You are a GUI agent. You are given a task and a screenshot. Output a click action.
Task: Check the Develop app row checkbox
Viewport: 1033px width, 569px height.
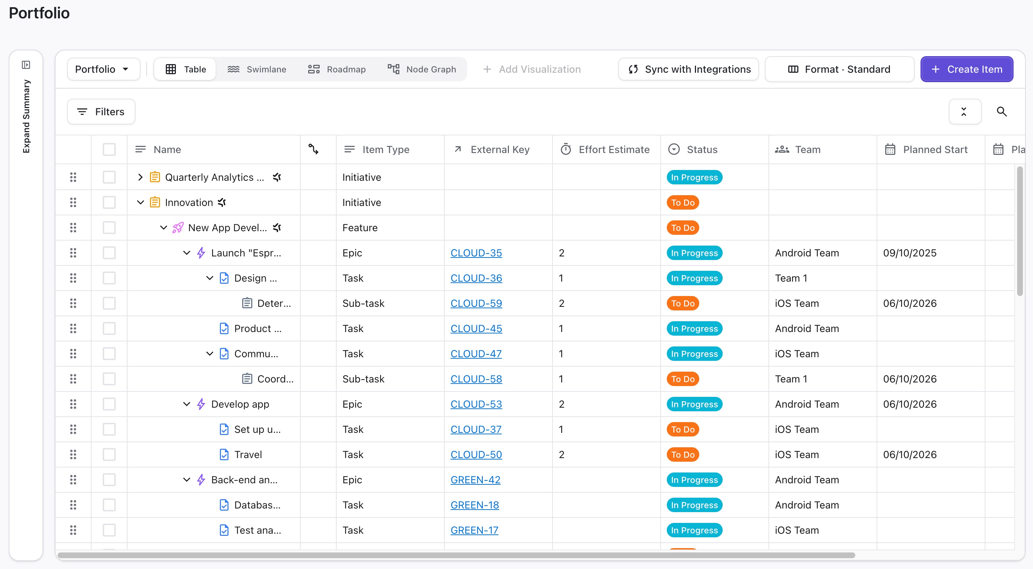tap(109, 404)
